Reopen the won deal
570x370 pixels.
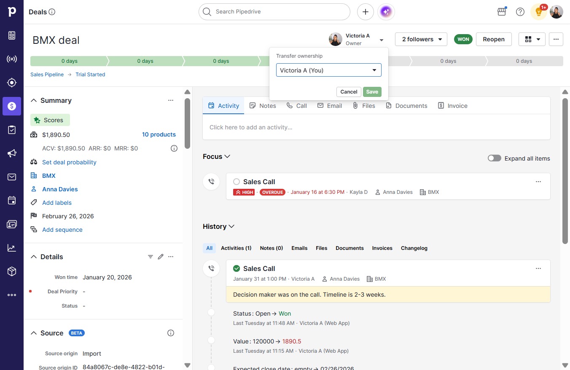click(494, 39)
